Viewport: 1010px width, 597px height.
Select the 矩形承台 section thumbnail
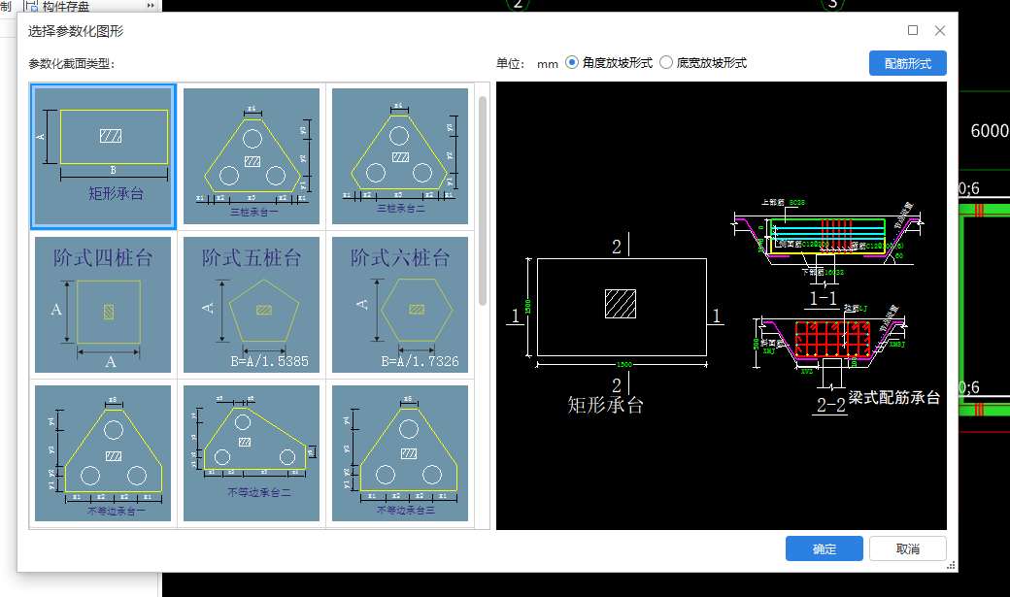click(103, 156)
